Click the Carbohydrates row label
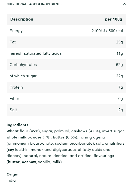The height and width of the screenshot is (186, 138). pyautogui.click(x=23, y=65)
